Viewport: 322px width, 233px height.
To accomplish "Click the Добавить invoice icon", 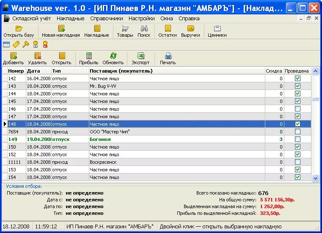I will (x=14, y=56).
